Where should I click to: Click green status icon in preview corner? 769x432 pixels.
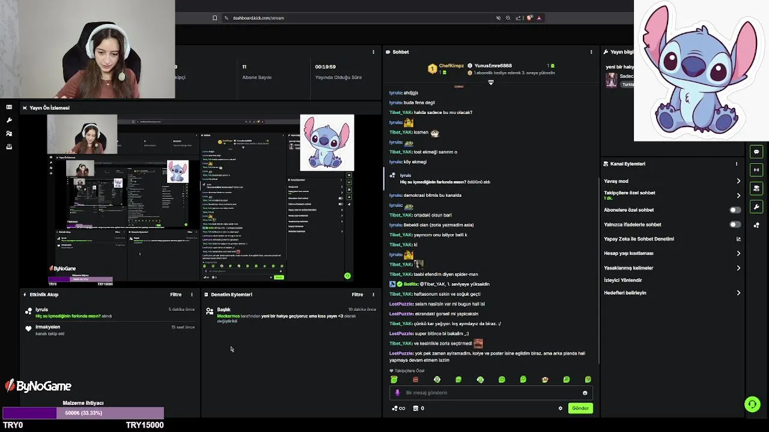coord(347,276)
